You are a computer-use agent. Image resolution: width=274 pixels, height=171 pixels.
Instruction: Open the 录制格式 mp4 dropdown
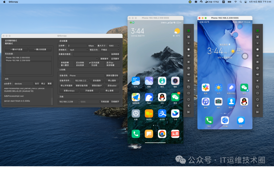79,50
